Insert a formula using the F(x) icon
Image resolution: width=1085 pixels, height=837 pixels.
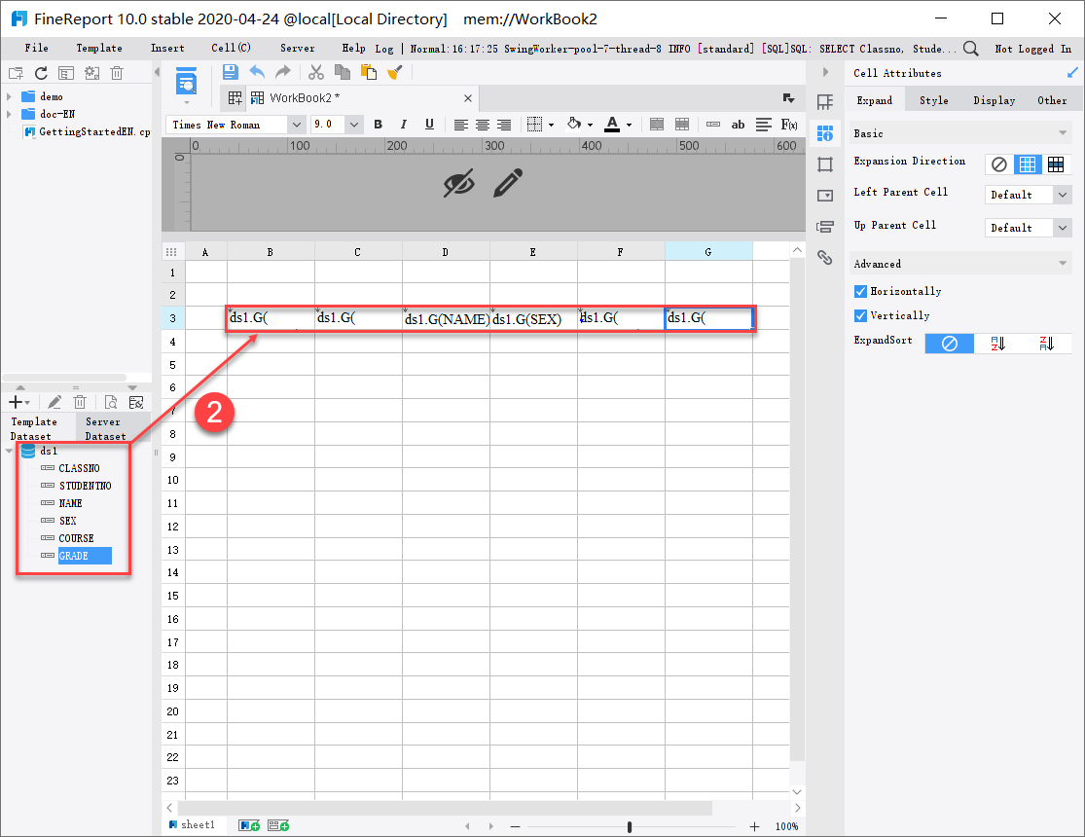787,125
